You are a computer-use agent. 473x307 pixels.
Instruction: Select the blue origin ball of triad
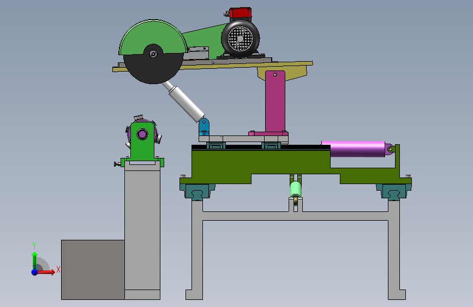click(35, 272)
